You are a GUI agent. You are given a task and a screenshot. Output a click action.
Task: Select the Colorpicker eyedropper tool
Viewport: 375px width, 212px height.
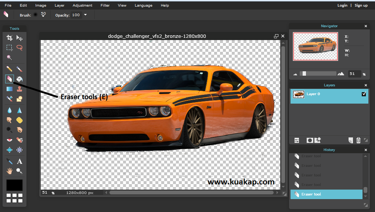point(9,161)
